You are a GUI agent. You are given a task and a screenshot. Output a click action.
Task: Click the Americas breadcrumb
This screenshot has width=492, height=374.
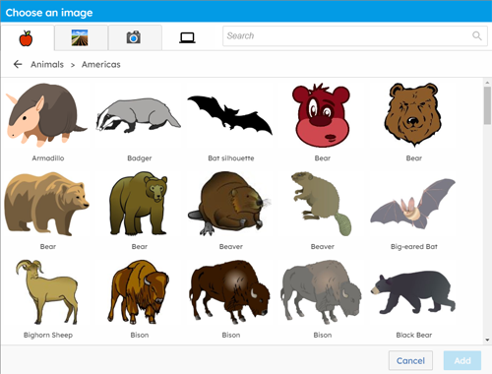[101, 65]
